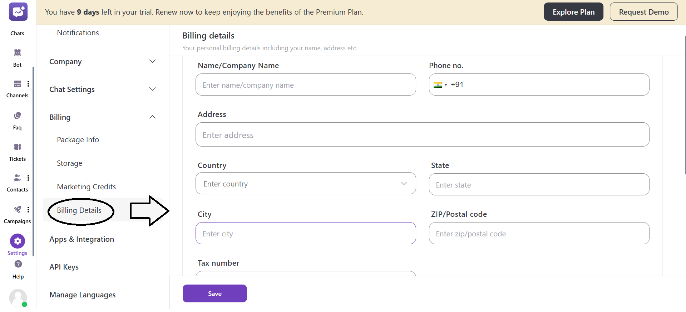This screenshot has width=686, height=312.
Task: Expand the Company settings section
Action: 152,61
